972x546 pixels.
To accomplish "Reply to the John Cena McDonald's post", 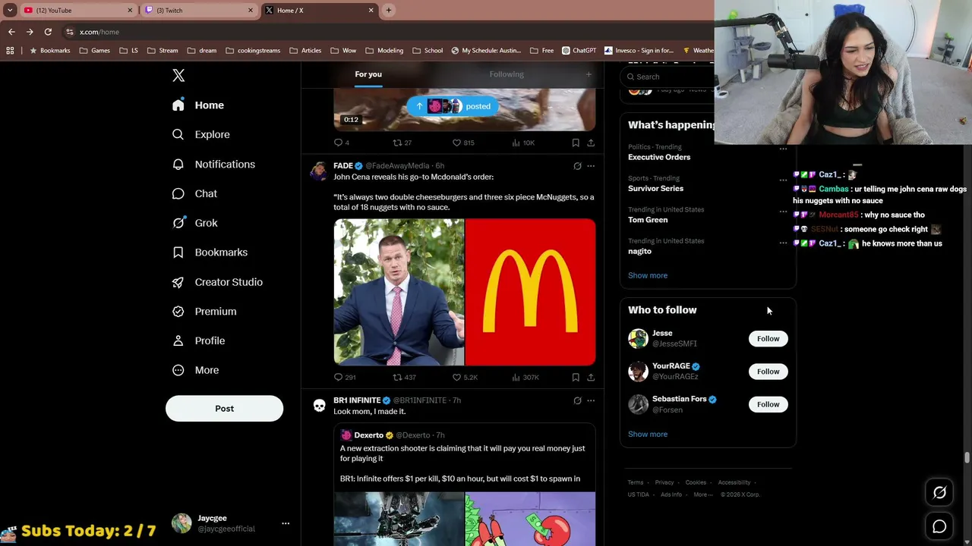I will (x=345, y=377).
